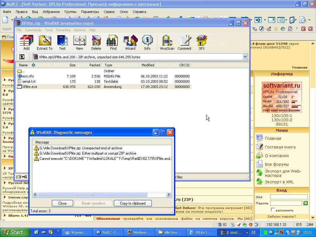The height and width of the screenshot is (237, 316).
Task: Click the Delete toolbar icon
Action: click(x=96, y=43)
